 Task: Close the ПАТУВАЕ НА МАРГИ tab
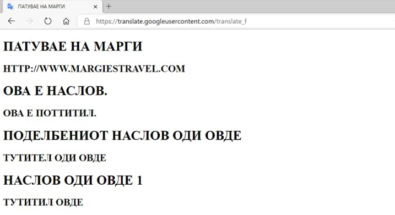(95, 7)
